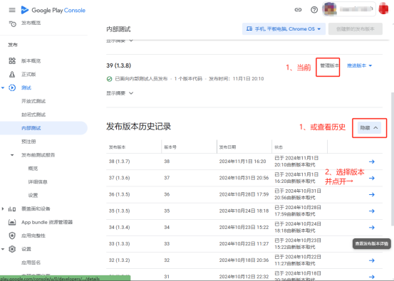Open App bundle 资源管理器
The height and width of the screenshot is (281, 394).
pyautogui.click(x=47, y=222)
